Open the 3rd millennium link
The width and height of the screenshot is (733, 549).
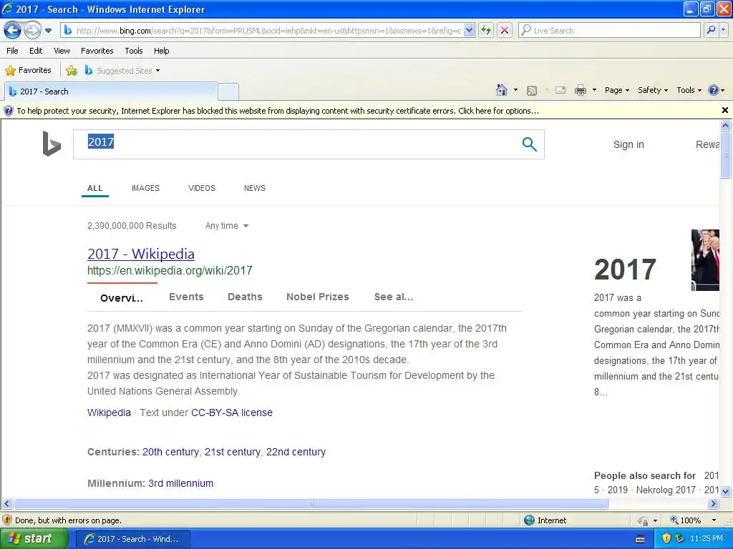click(x=180, y=483)
